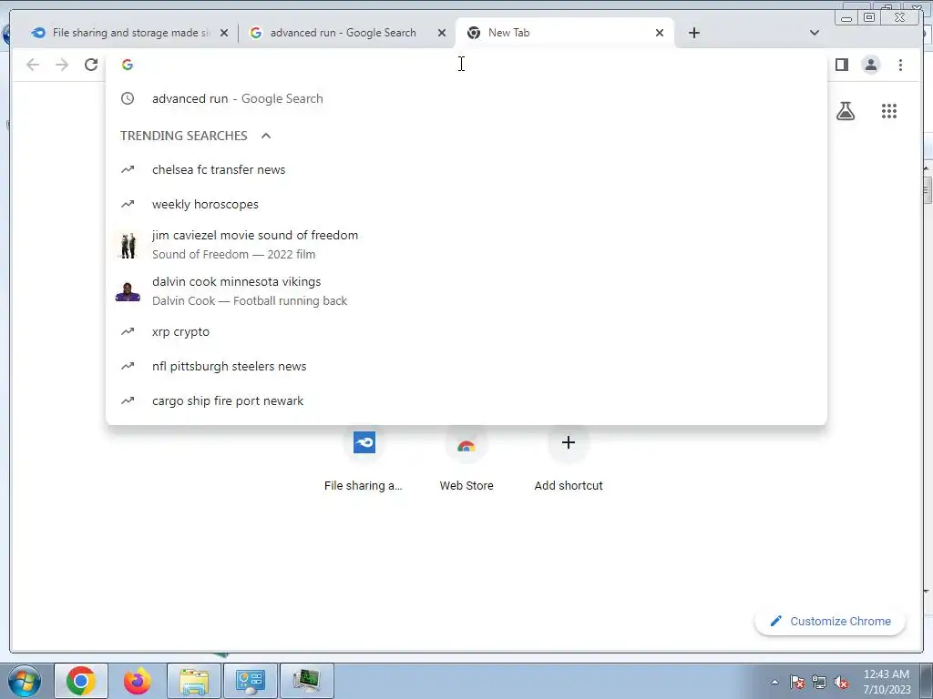Click the browser forward arrow
Image resolution: width=933 pixels, height=699 pixels.
[x=62, y=65]
